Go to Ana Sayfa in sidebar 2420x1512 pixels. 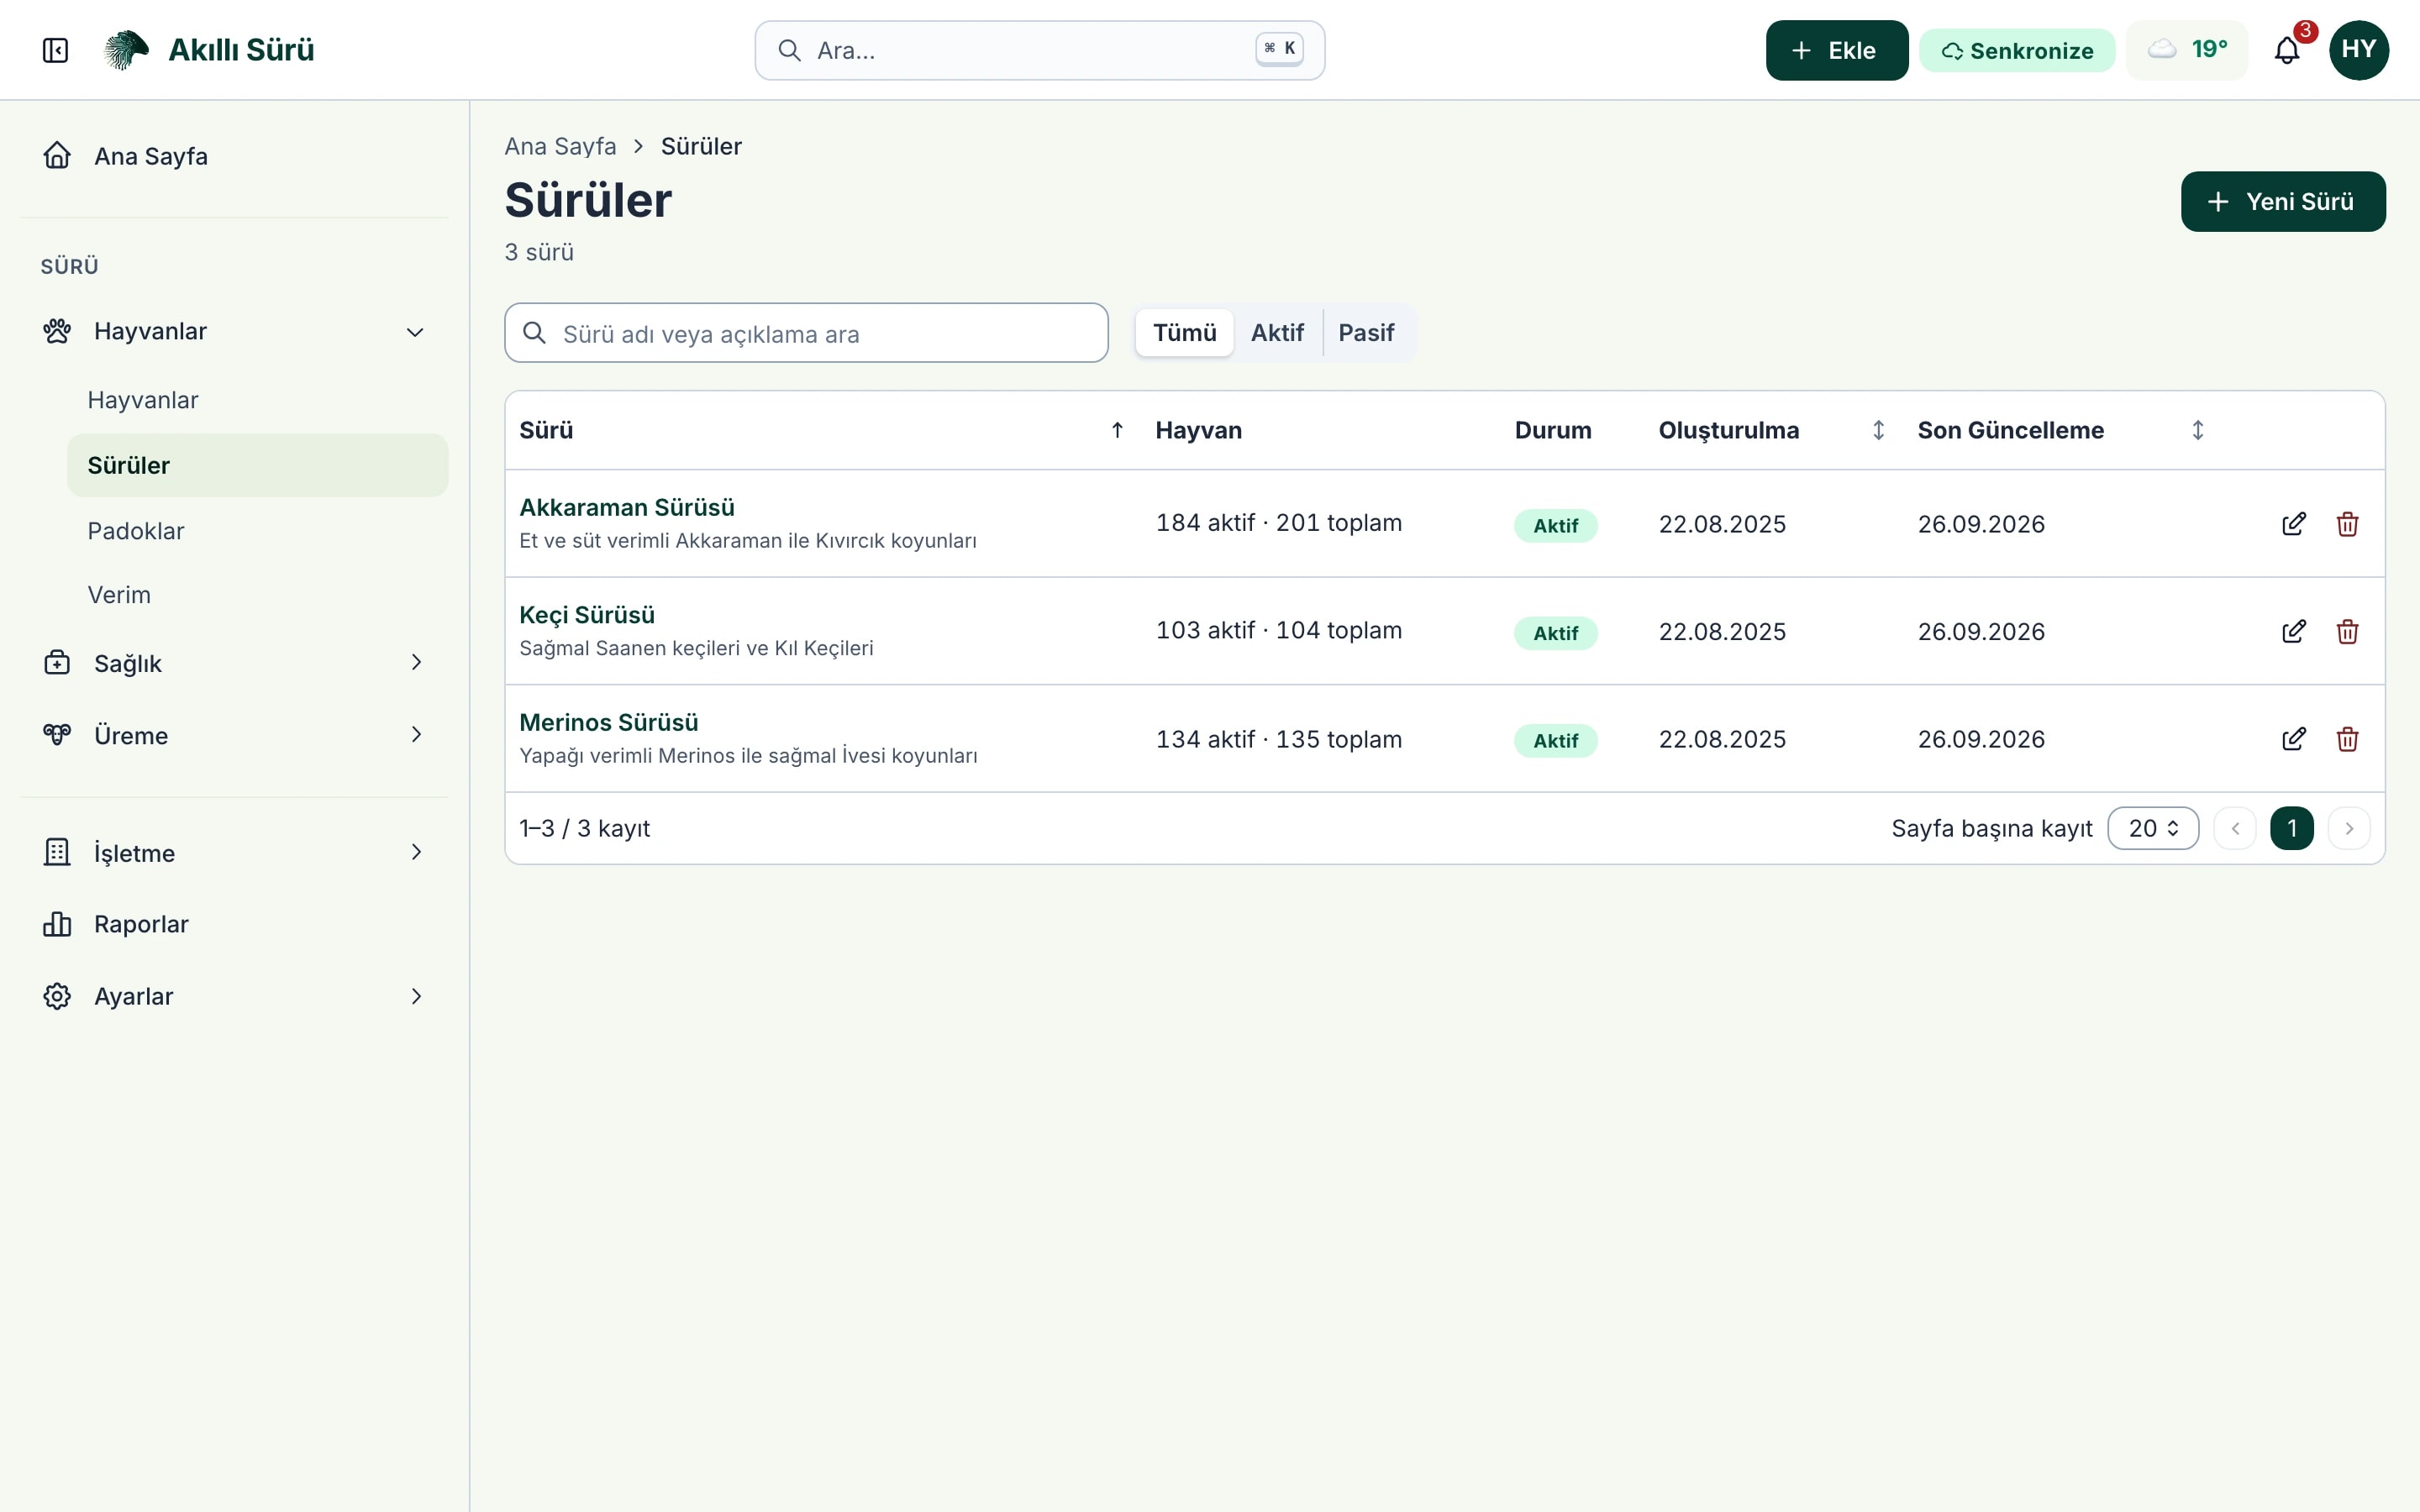(x=234, y=156)
